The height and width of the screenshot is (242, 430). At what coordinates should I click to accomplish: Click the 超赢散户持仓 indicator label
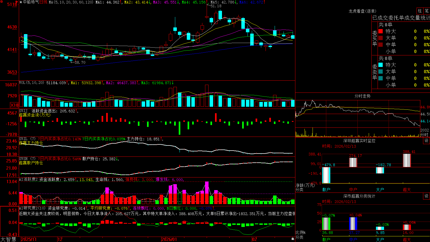pos(31,163)
